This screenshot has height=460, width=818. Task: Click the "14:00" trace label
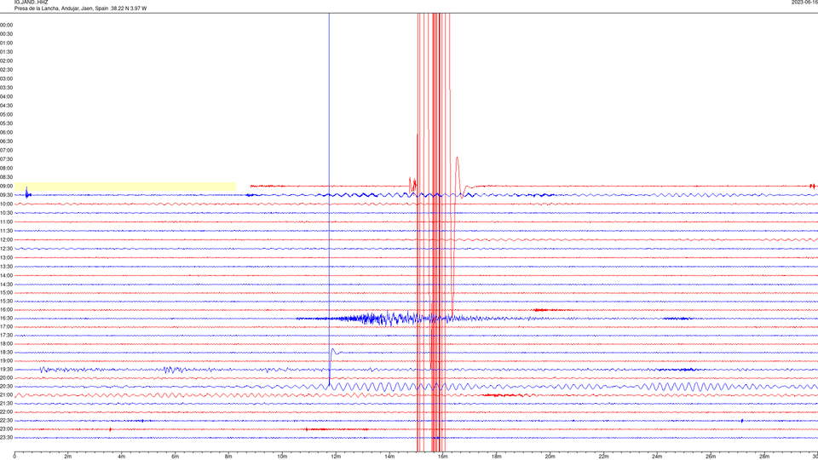(x=6, y=275)
